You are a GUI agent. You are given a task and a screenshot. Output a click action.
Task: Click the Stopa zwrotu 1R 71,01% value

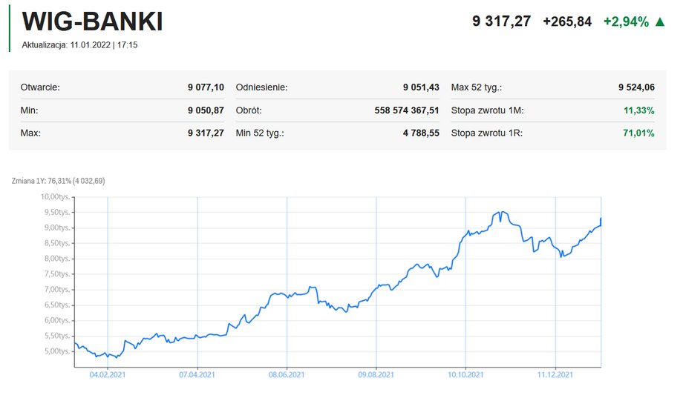pyautogui.click(x=638, y=133)
